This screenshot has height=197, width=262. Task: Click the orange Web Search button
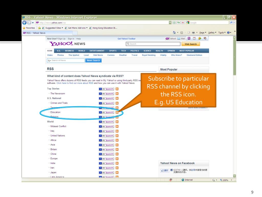[191, 44]
